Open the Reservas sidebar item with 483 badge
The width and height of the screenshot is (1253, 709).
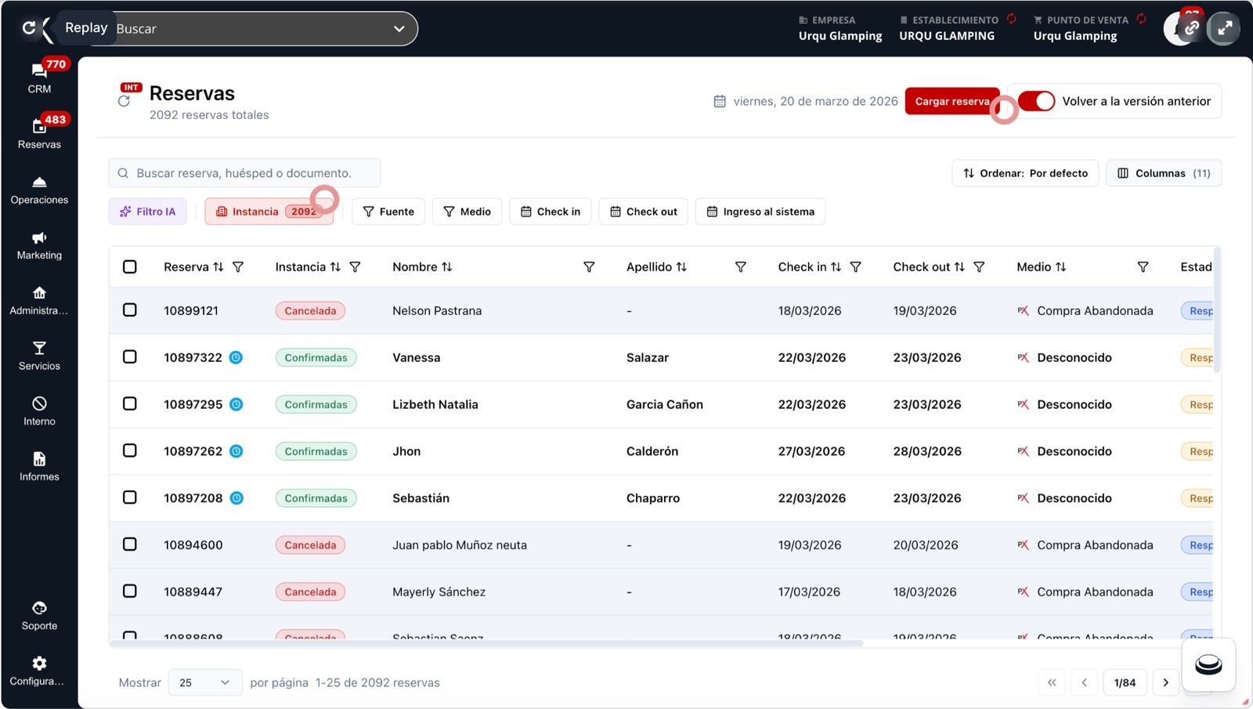pyautogui.click(x=39, y=135)
